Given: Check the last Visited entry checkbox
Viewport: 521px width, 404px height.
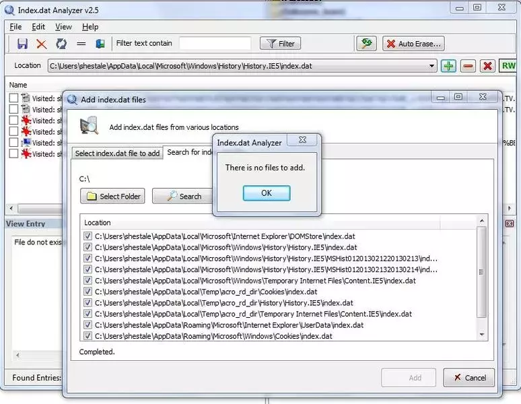Looking at the screenshot, I should point(13,154).
